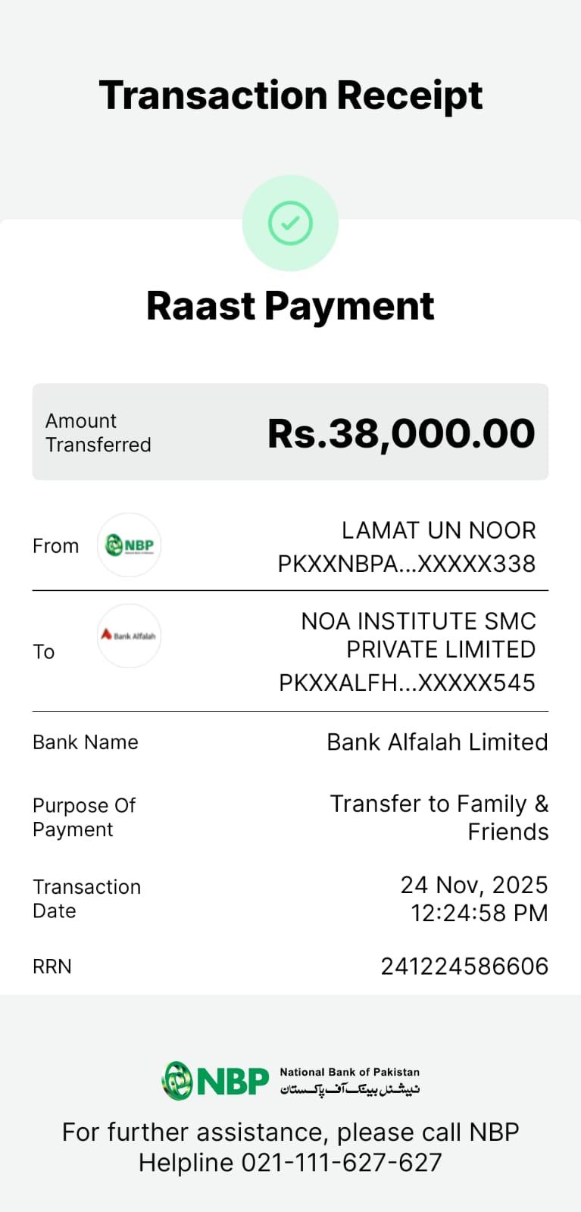Image resolution: width=581 pixels, height=1212 pixels.
Task: Click recipient account PKXXALFH...XXXXX545
Action: 407,683
